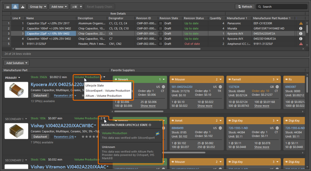Open the Add new dropdown
The height and width of the screenshot is (171, 311).
(59, 7)
